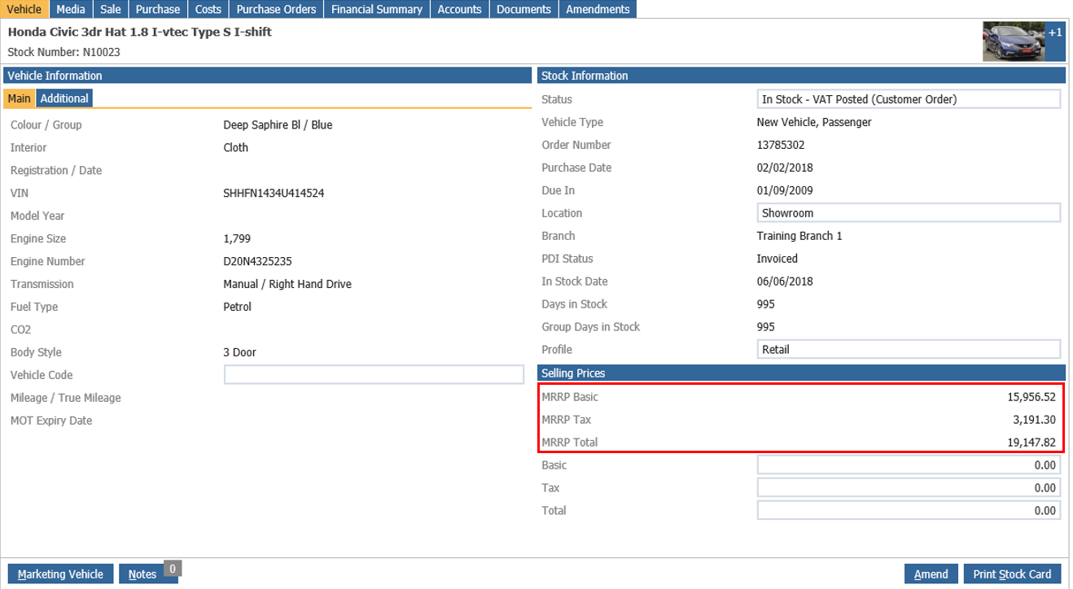Open the Profile Retail field
This screenshot has height=589, width=1073.
coord(909,350)
